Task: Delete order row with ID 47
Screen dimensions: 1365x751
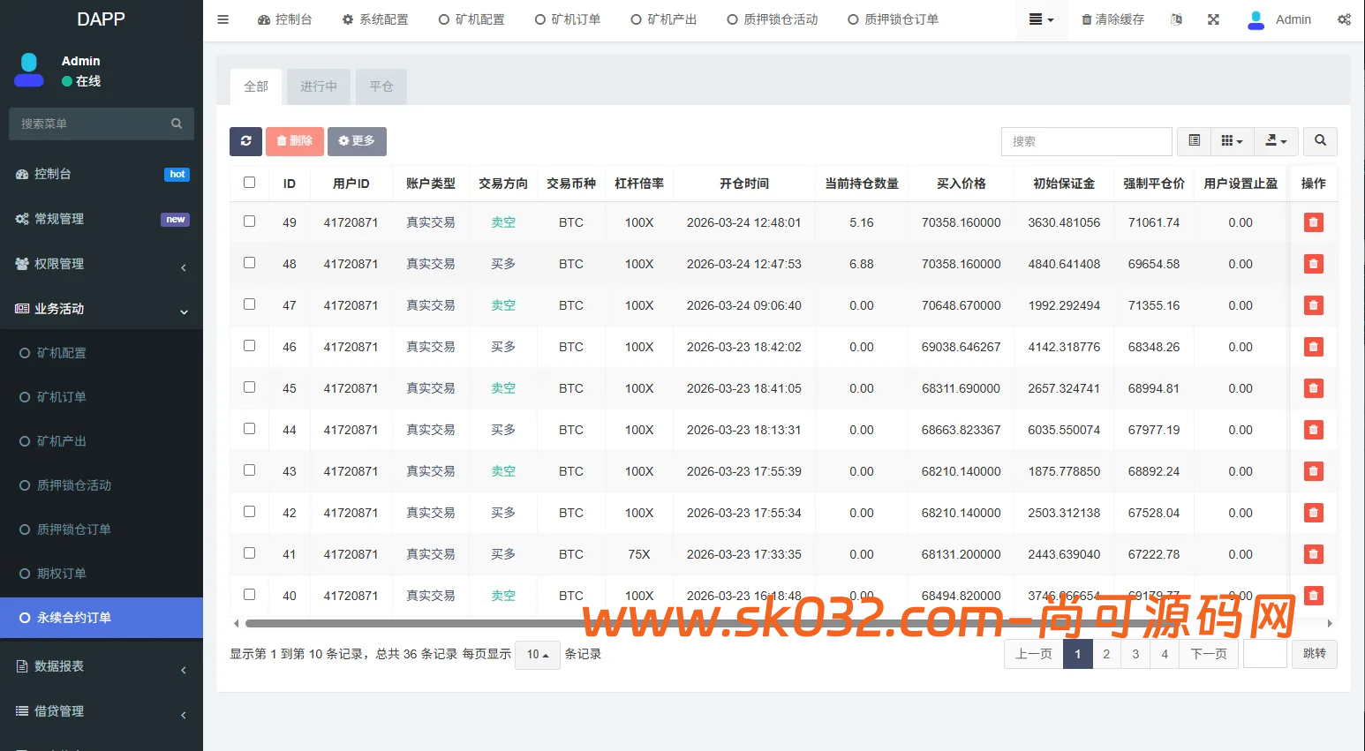Action: coord(1314,305)
